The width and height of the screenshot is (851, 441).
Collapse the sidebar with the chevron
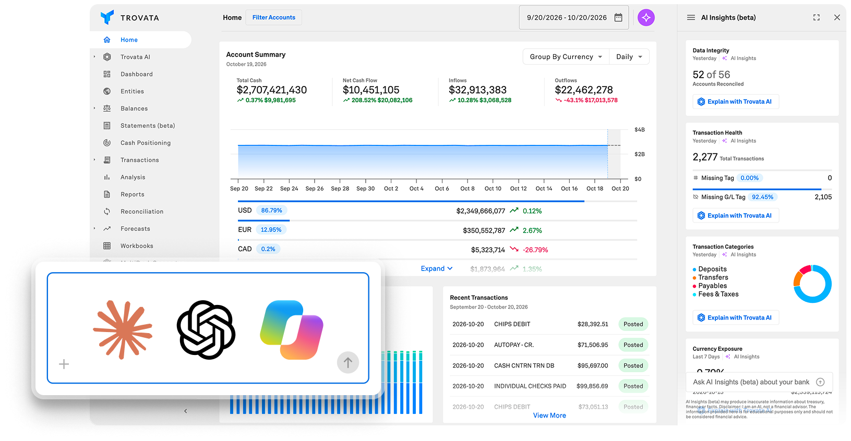click(186, 411)
